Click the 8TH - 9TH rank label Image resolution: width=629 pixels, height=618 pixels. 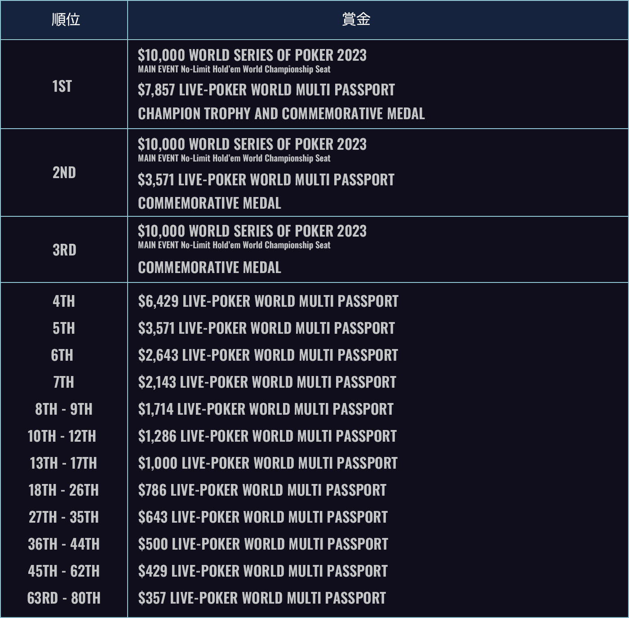[x=64, y=409]
